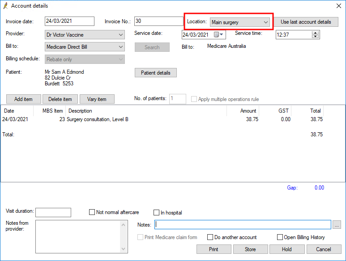Enable the In hospital checkbox

(x=157, y=213)
